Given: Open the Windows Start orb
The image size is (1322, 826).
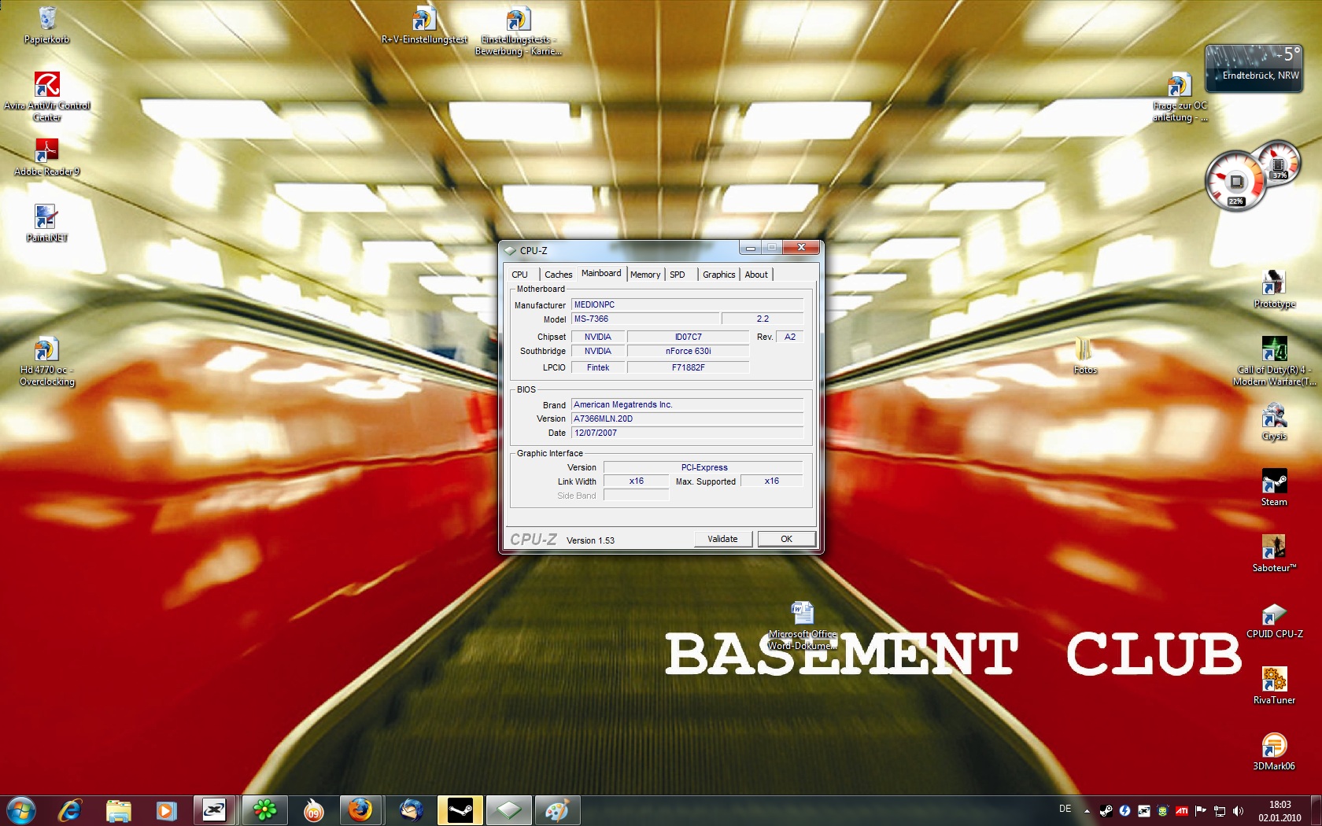Looking at the screenshot, I should point(20,810).
